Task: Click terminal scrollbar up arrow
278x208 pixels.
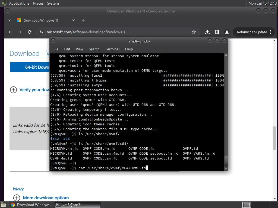Action: (226, 55)
